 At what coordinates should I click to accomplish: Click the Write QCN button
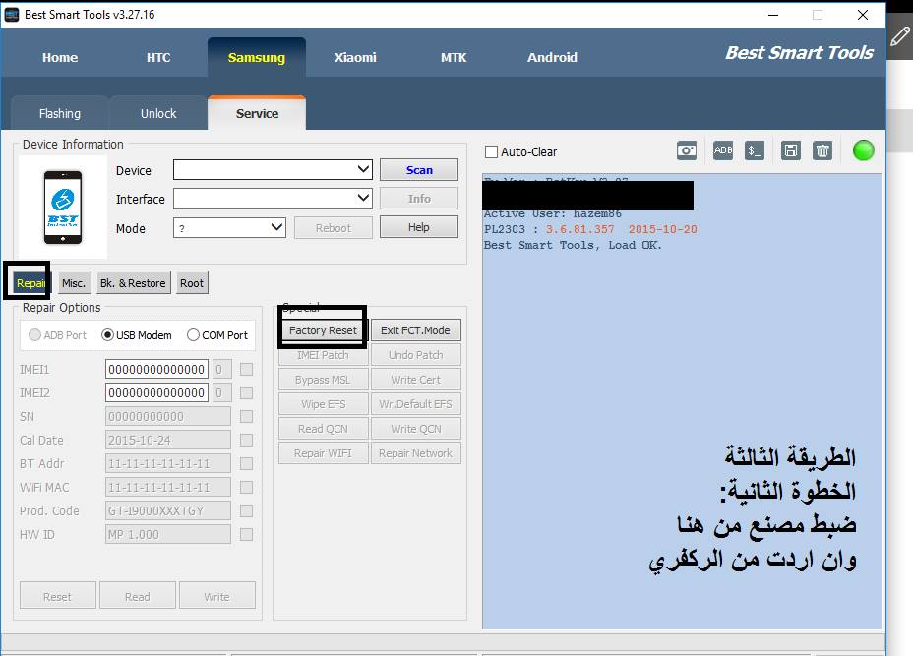pyautogui.click(x=416, y=429)
